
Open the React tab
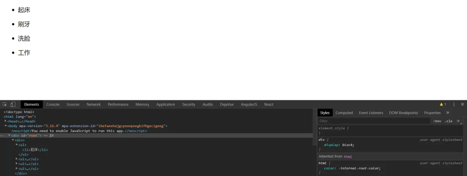pyautogui.click(x=269, y=105)
